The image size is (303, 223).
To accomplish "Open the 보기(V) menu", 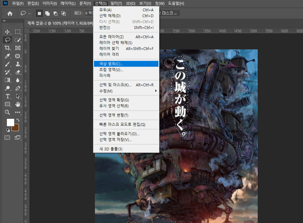I will (145, 3).
